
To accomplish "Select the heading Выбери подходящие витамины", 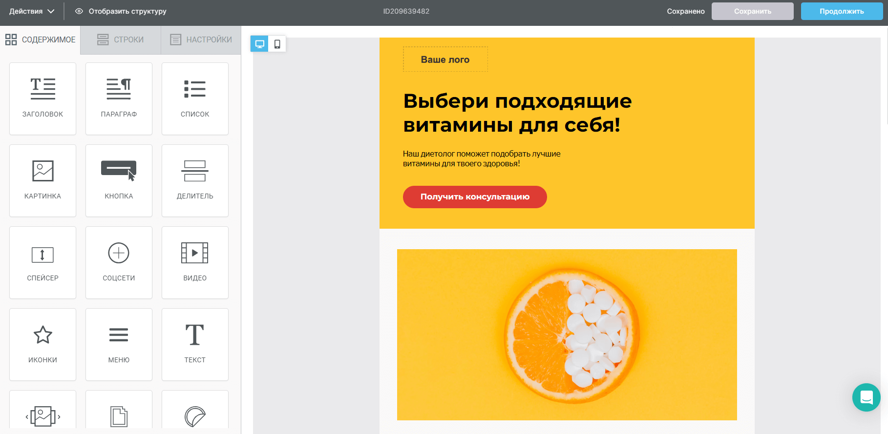I will click(x=518, y=113).
